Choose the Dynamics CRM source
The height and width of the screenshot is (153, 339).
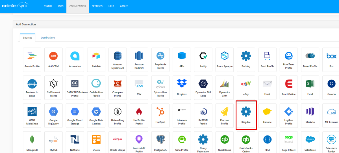point(225,88)
